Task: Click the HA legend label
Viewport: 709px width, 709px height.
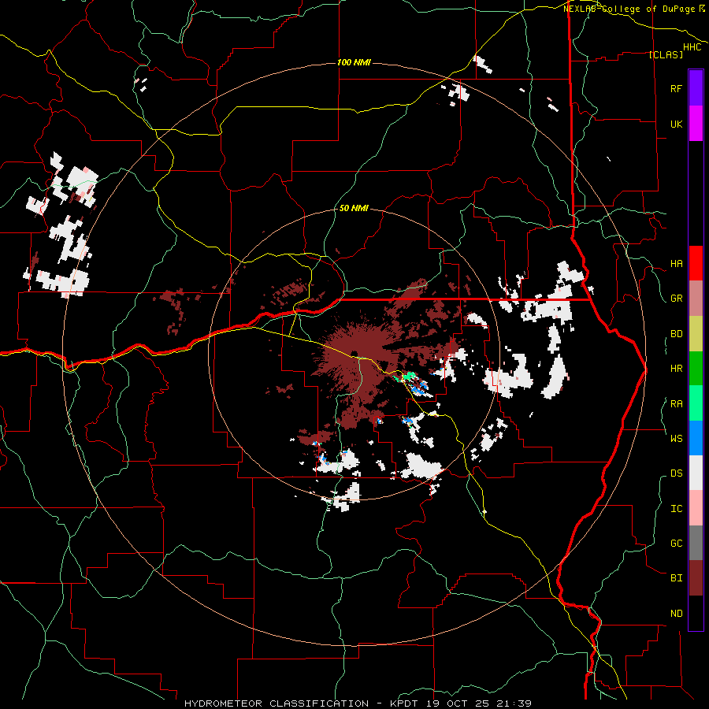Action: 676,264
